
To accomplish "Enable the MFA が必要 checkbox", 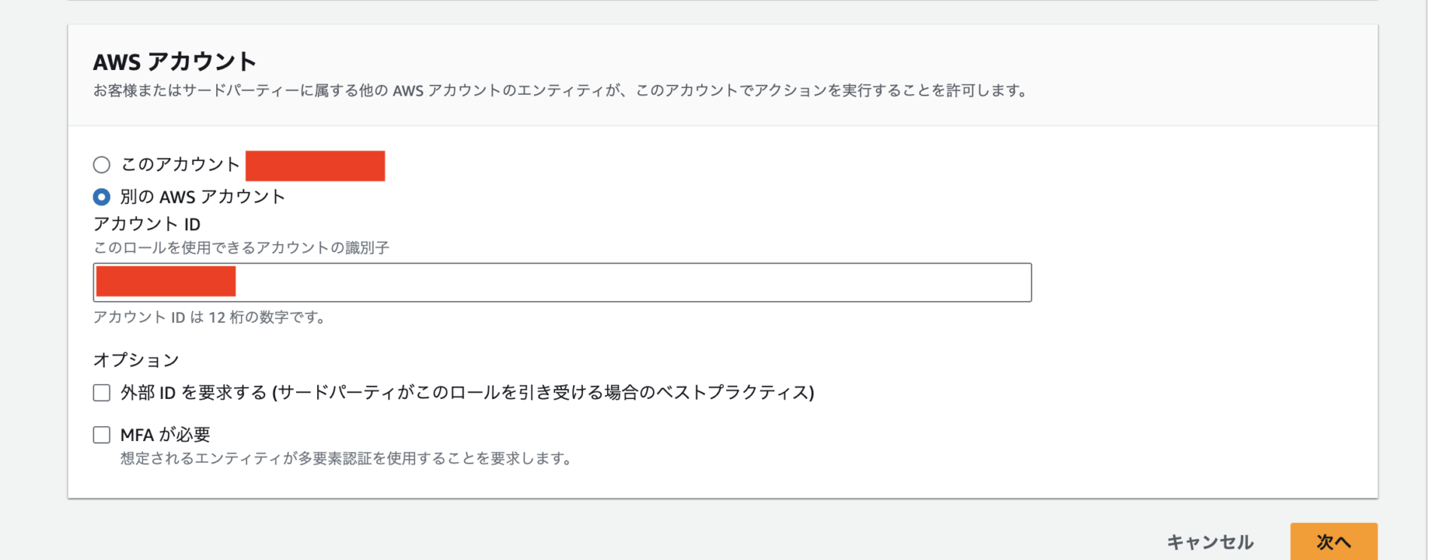I will point(102,435).
